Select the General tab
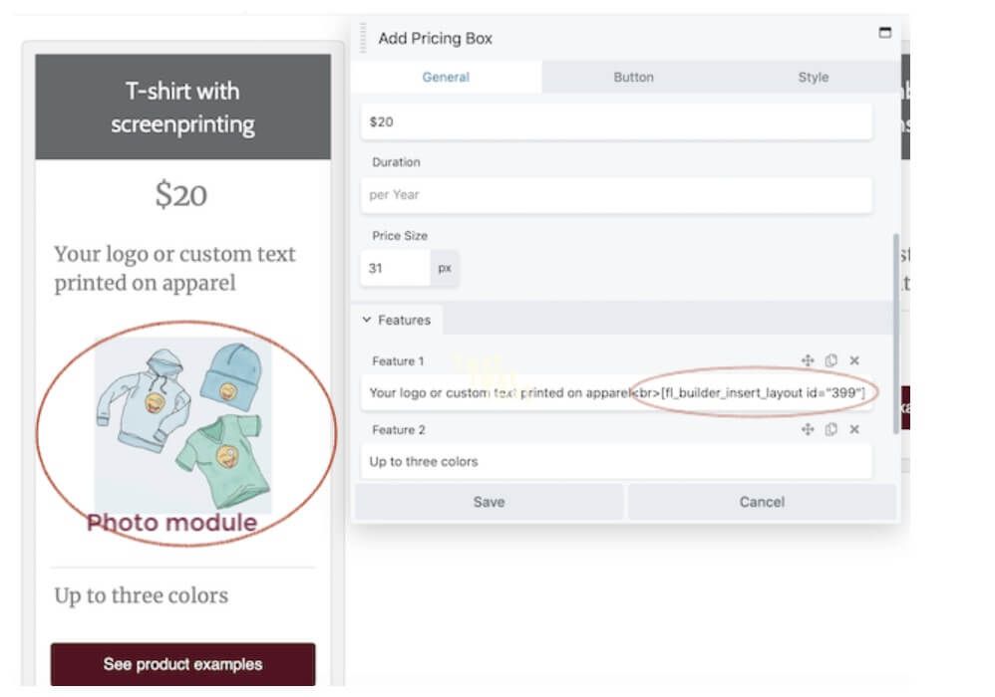The image size is (995, 697). click(446, 77)
